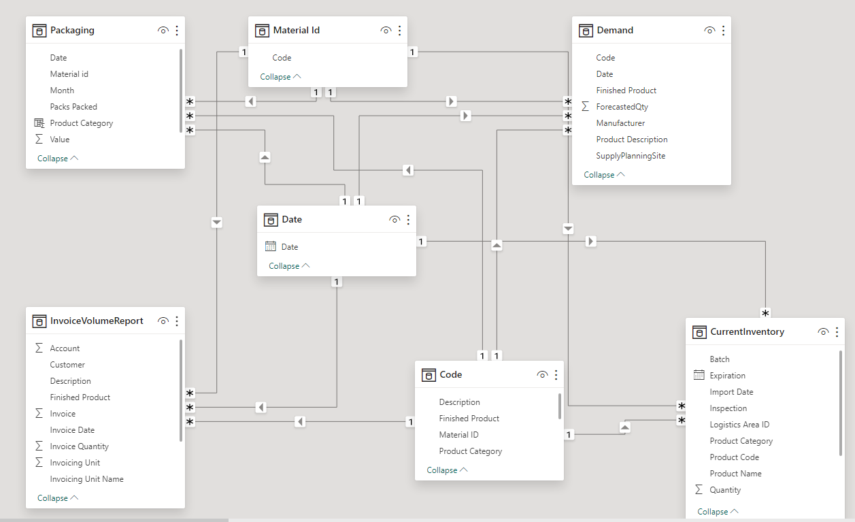The image size is (855, 522).
Task: Click sigma icon beside Quantity field
Action: point(699,490)
